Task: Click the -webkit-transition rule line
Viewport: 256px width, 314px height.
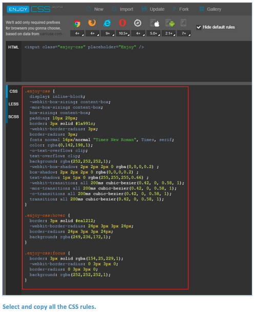Action: [106, 183]
